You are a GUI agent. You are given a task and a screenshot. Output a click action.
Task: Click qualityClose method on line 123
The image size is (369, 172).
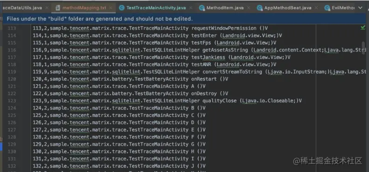coord(220,101)
